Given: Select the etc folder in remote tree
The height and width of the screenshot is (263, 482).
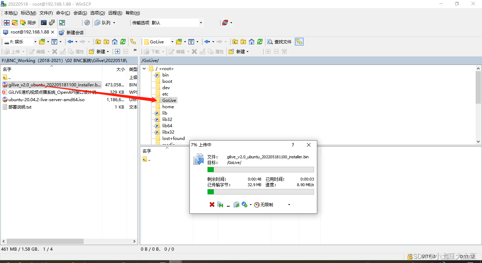Looking at the screenshot, I should (x=165, y=94).
